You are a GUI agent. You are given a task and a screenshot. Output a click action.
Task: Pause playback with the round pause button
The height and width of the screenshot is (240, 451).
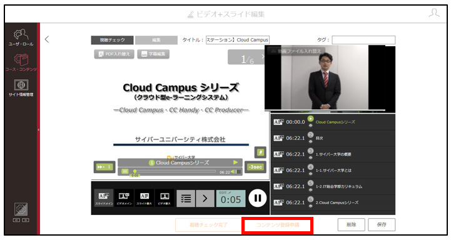coord(258,198)
